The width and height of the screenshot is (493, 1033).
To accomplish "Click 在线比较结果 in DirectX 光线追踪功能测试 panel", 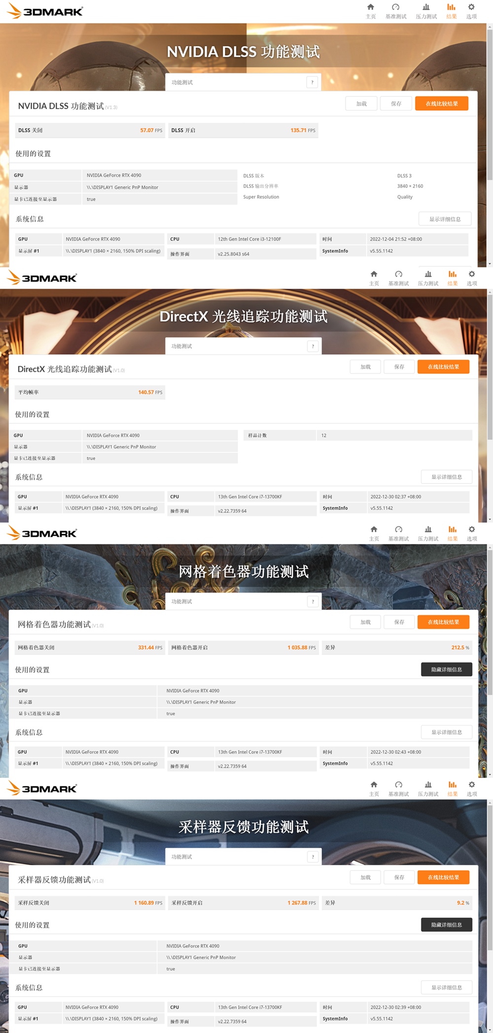I will 443,367.
